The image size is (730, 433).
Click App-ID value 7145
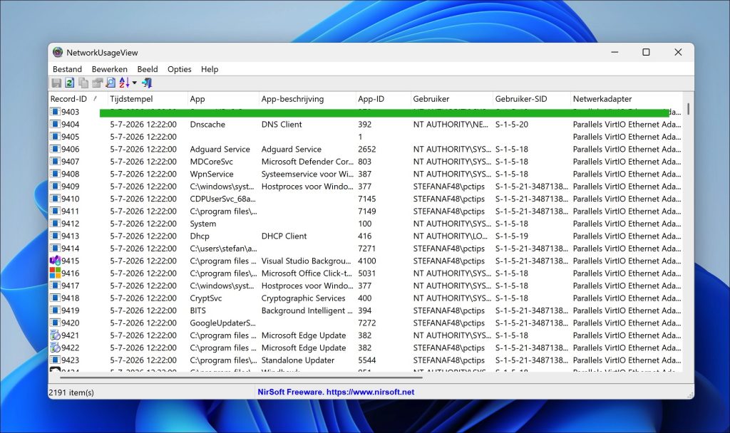point(367,199)
